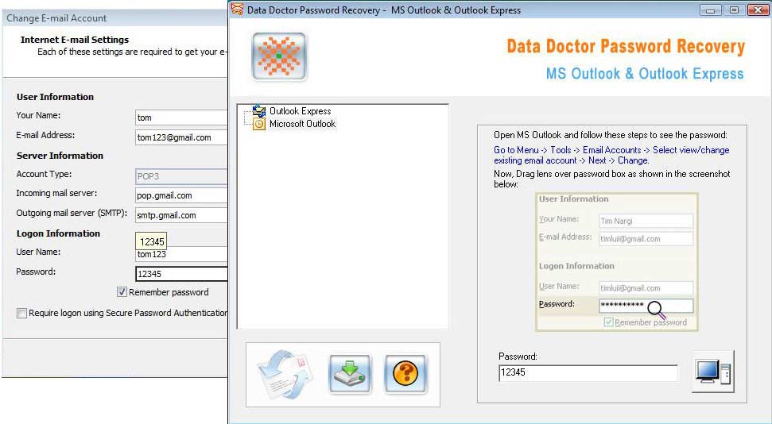Click the magnifier lens in the sample screenshot
Image resolution: width=772 pixels, height=424 pixels.
click(x=656, y=310)
